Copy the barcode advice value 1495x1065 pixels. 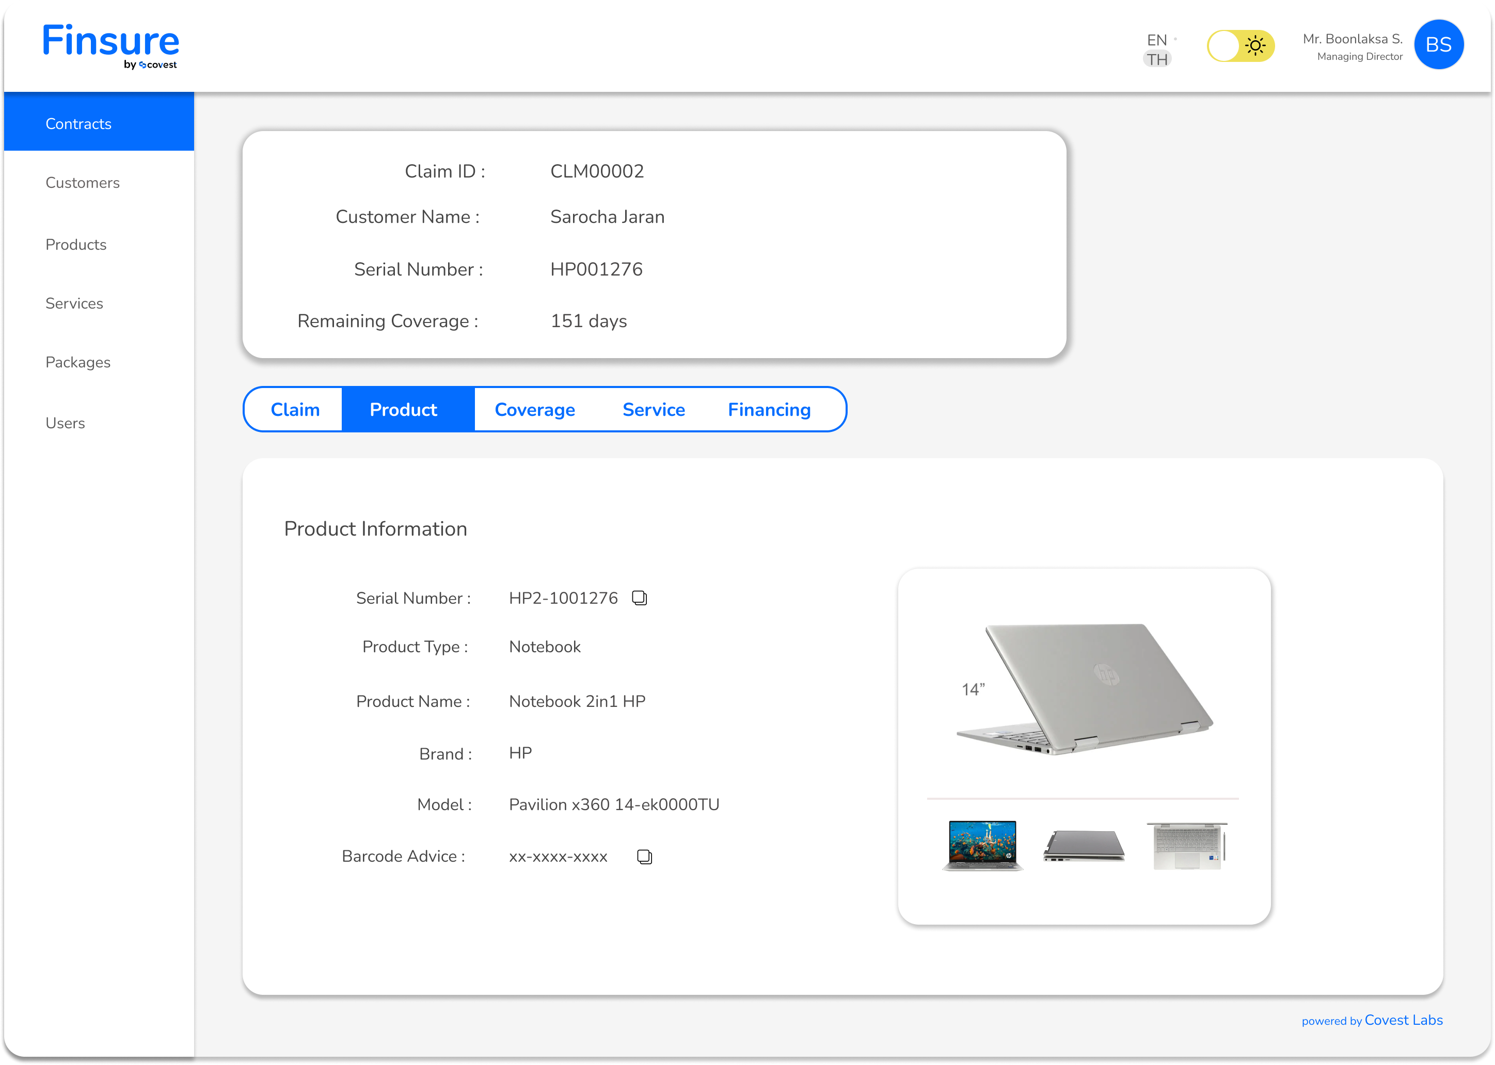click(x=644, y=857)
